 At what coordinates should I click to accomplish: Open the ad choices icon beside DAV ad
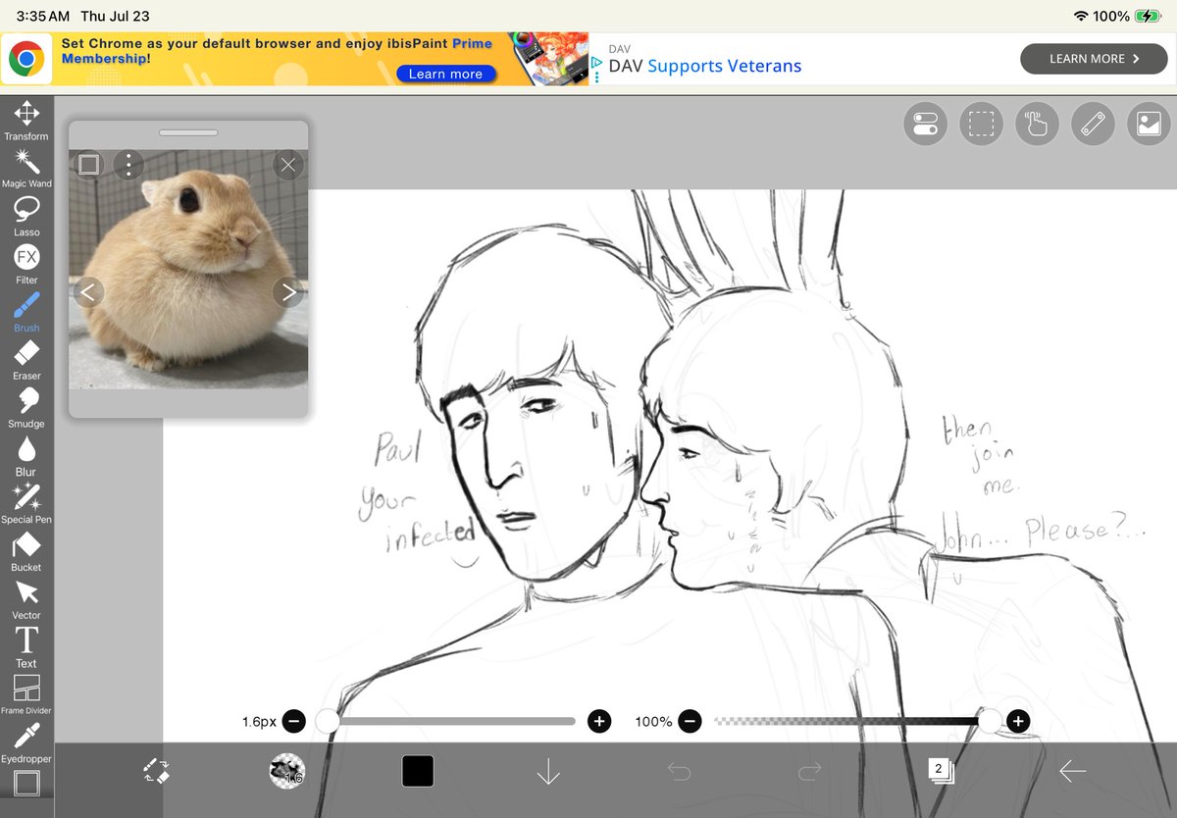pyautogui.click(x=596, y=62)
